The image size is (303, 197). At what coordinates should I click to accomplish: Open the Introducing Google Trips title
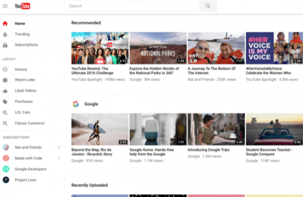(209, 150)
